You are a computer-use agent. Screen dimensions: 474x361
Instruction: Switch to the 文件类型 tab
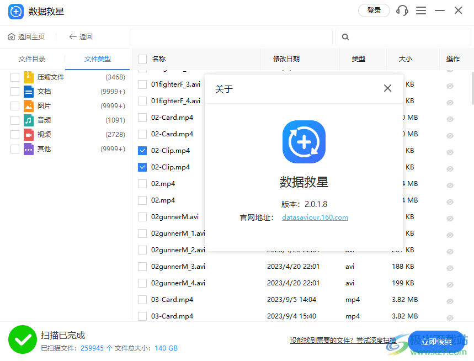(x=97, y=59)
